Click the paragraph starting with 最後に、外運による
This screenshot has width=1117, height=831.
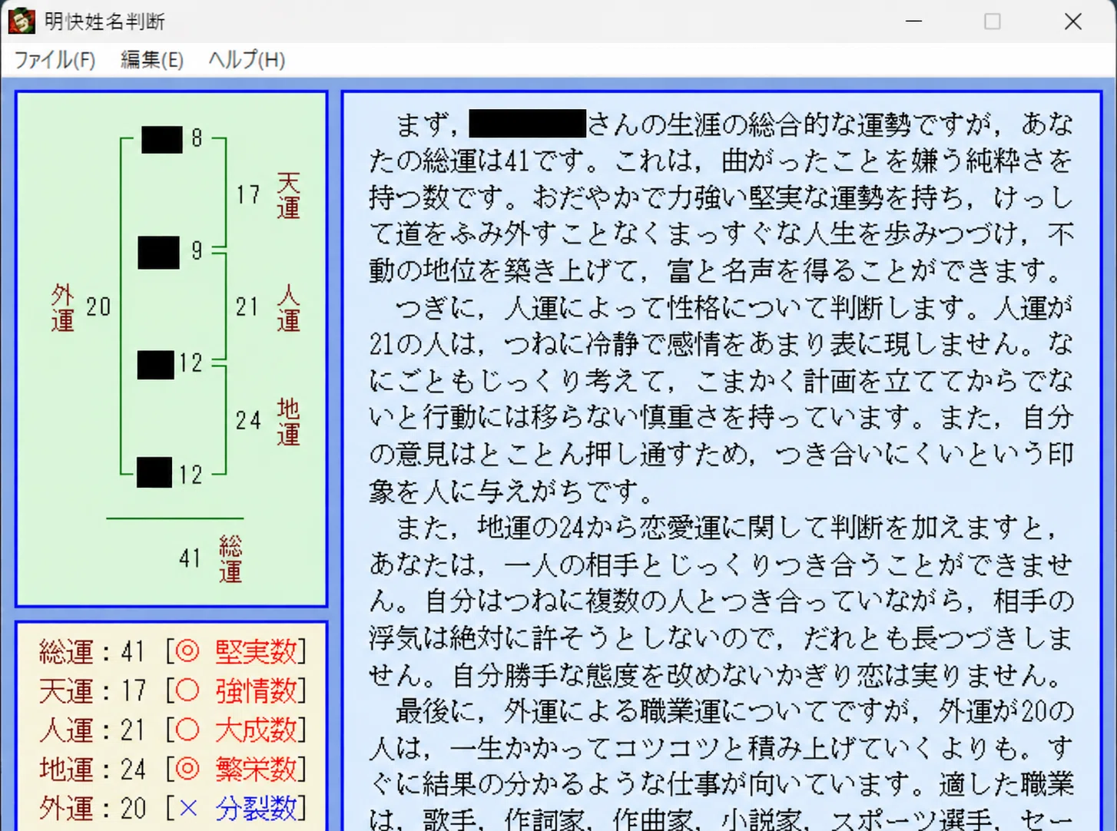point(721,765)
